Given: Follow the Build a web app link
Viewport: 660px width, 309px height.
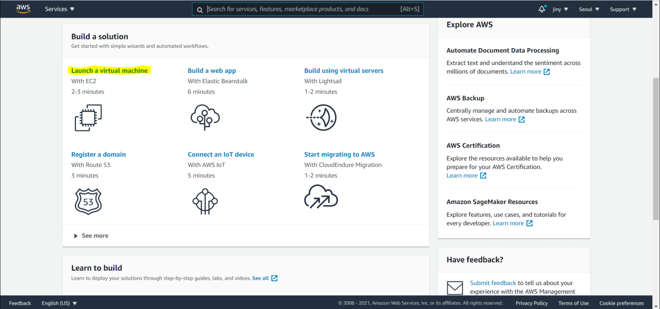Looking at the screenshot, I should 212,70.
